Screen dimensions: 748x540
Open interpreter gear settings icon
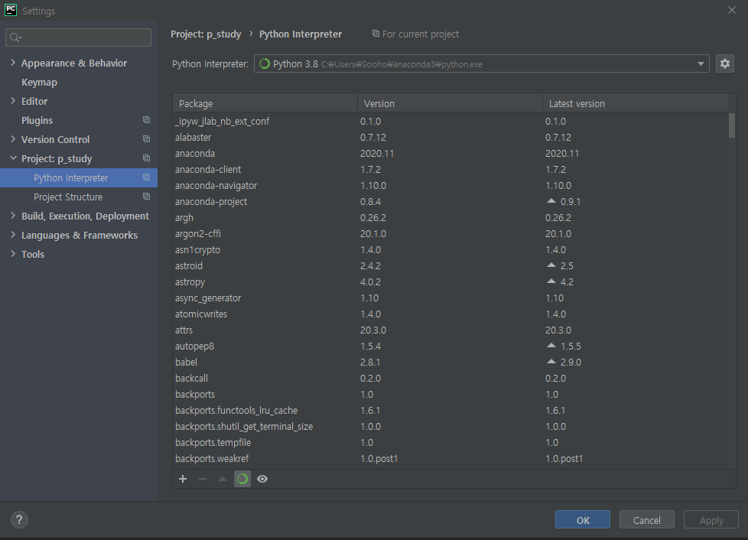(x=724, y=63)
